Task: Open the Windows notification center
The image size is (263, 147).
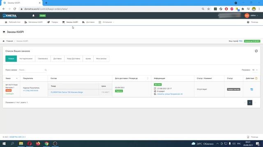Action: pos(258,143)
